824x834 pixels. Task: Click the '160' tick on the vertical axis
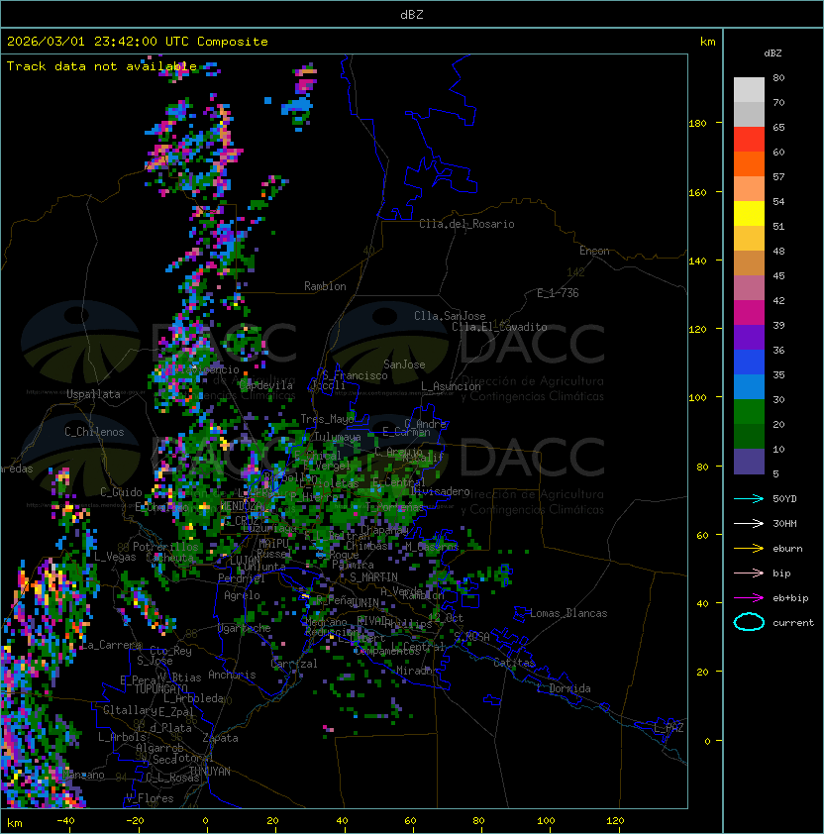(697, 192)
